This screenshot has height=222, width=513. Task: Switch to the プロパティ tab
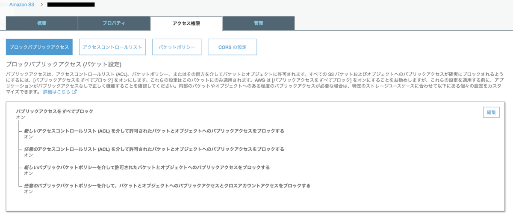114,23
